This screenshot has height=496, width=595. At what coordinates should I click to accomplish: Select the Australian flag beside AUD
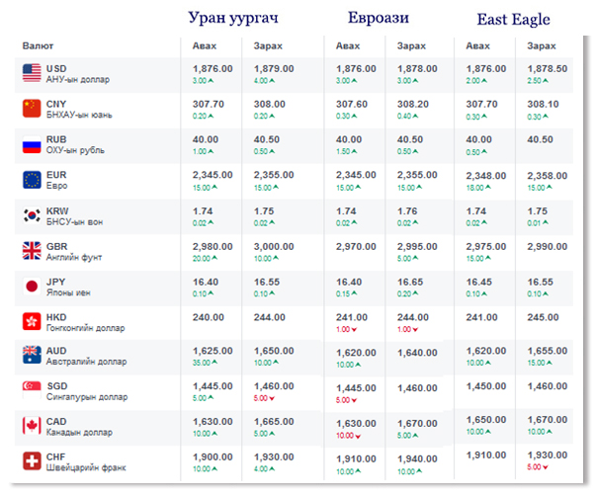click(31, 357)
